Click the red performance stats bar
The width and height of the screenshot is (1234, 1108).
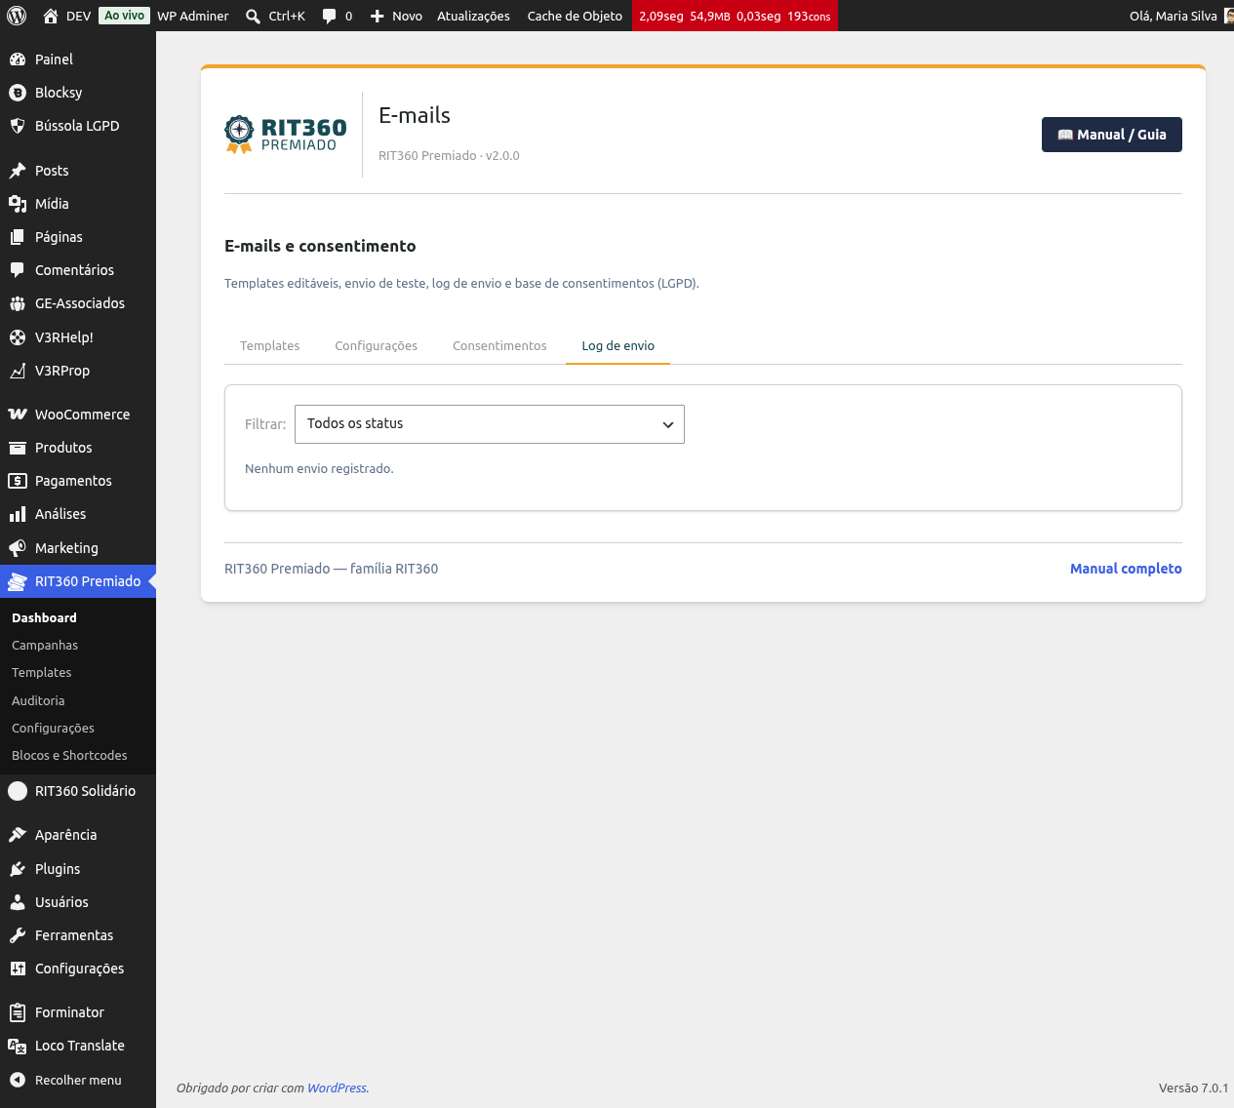point(735,16)
